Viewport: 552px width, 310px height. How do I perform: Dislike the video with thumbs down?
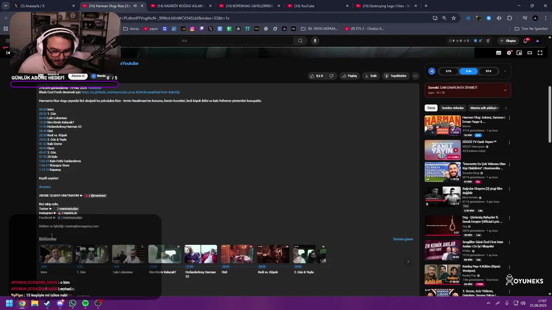[x=331, y=76]
